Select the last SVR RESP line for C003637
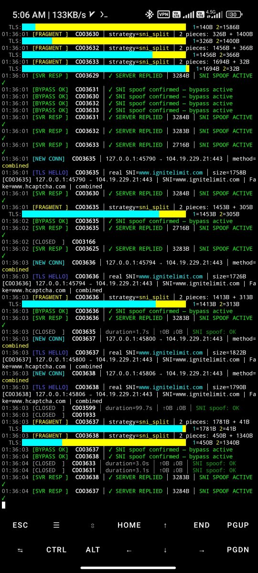 (128, 491)
